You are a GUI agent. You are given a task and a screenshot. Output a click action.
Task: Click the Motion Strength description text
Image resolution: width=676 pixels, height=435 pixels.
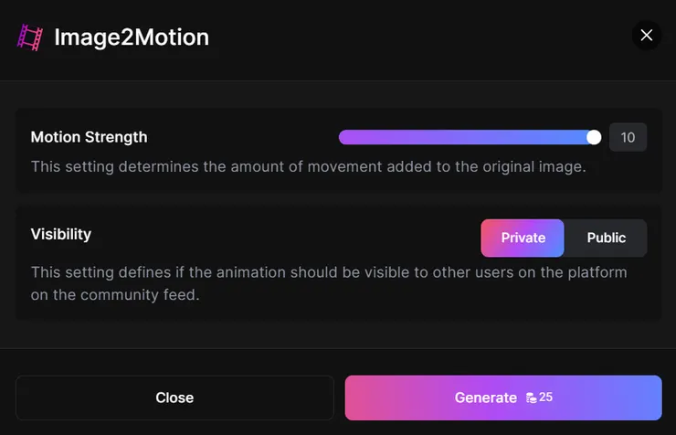coord(308,167)
